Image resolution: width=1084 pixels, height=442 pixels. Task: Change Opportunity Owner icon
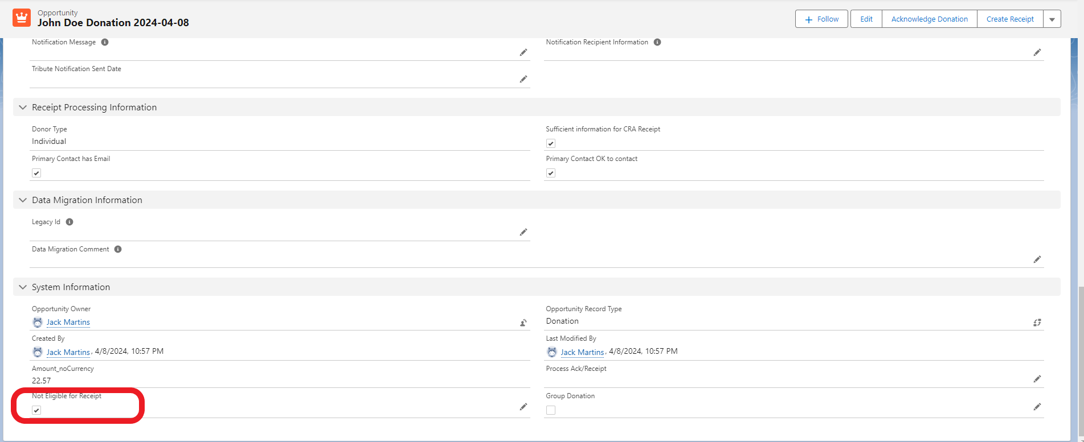click(x=523, y=323)
